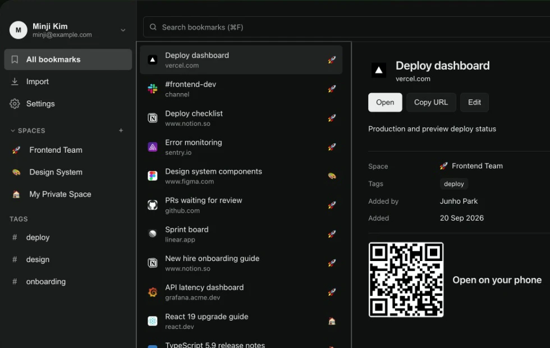The image size is (550, 348).
Task: Click the Settings gear icon
Action: click(15, 103)
